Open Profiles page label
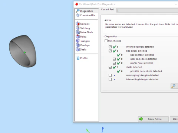The height and width of the screenshot is (133, 178). pos(84,58)
